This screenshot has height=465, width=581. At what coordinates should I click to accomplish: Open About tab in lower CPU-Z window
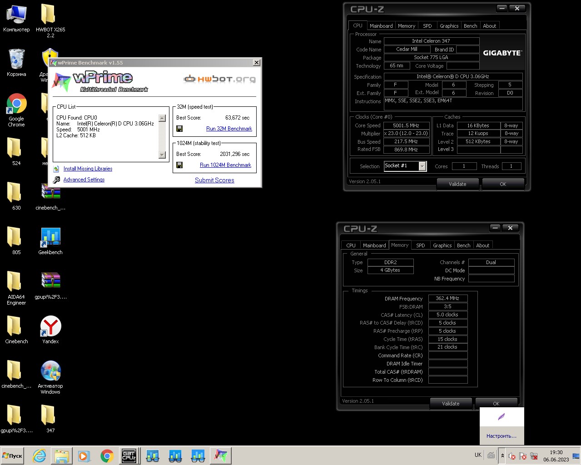point(483,245)
